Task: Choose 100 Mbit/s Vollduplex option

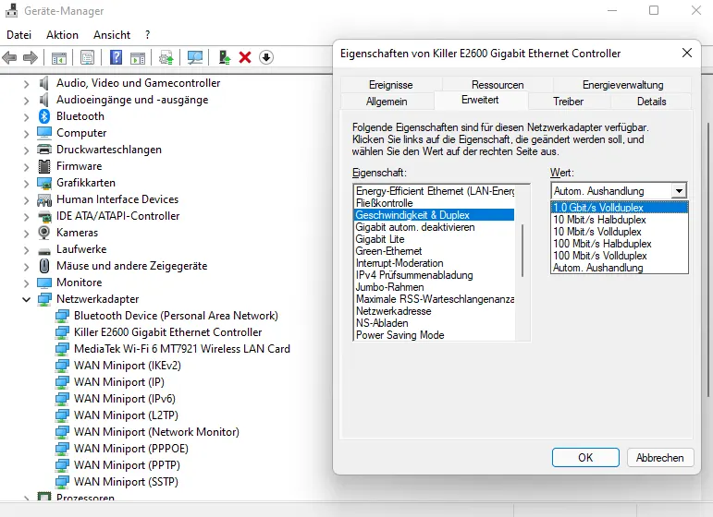Action: pyautogui.click(x=620, y=256)
